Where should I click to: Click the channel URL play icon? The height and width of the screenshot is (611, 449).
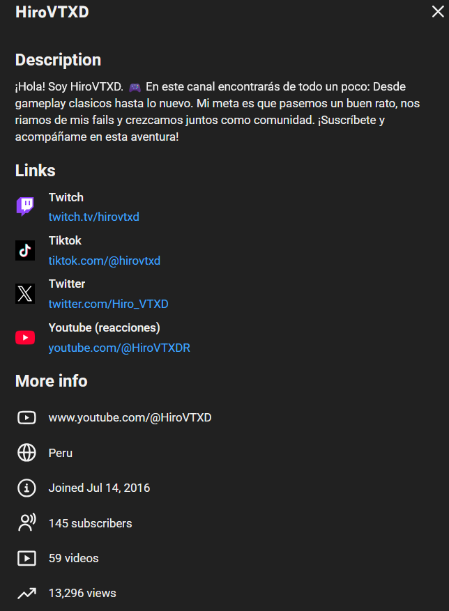pyautogui.click(x=26, y=418)
